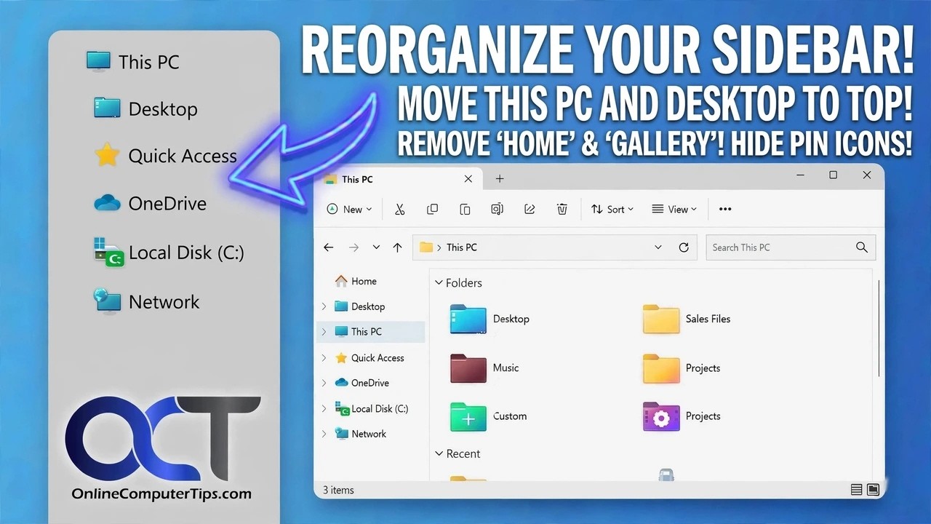Select Quick Access in Explorer navigation pane
931x524 pixels.
pyautogui.click(x=369, y=357)
